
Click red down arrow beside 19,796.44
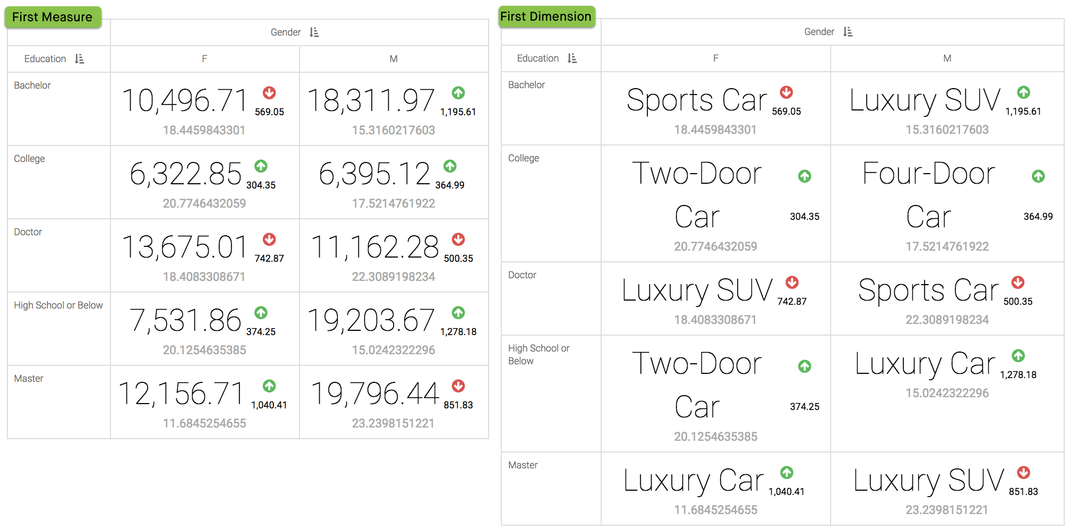click(x=458, y=386)
